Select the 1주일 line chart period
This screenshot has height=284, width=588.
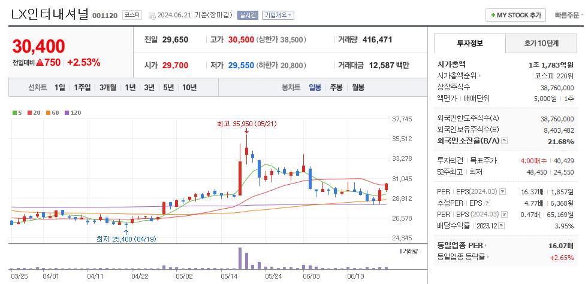[82, 88]
